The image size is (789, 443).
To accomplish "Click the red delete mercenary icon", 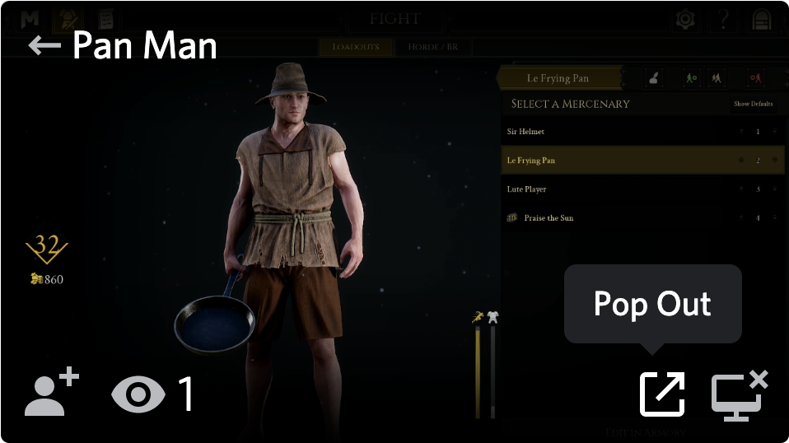I will (x=756, y=78).
